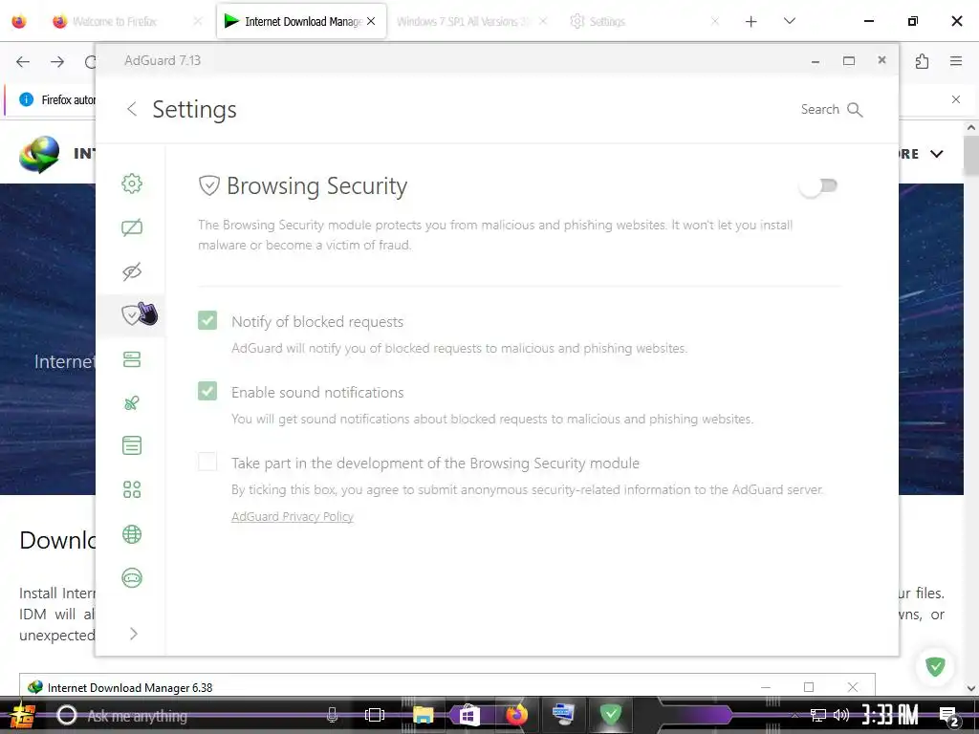This screenshot has width=979, height=734.
Task: Click the clock showing 3:33 AM
Action: (890, 715)
